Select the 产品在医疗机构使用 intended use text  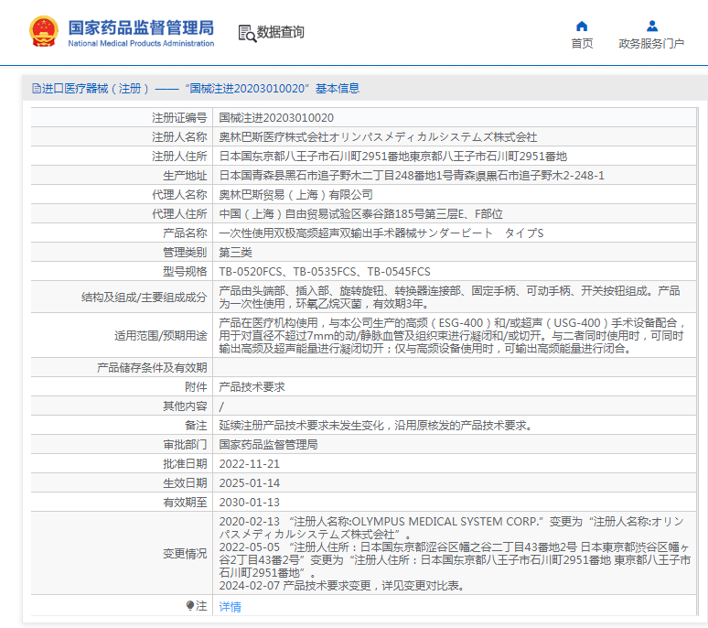[x=452, y=336]
